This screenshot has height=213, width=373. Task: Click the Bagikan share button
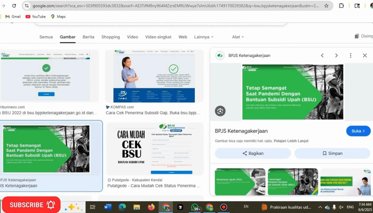point(253,153)
